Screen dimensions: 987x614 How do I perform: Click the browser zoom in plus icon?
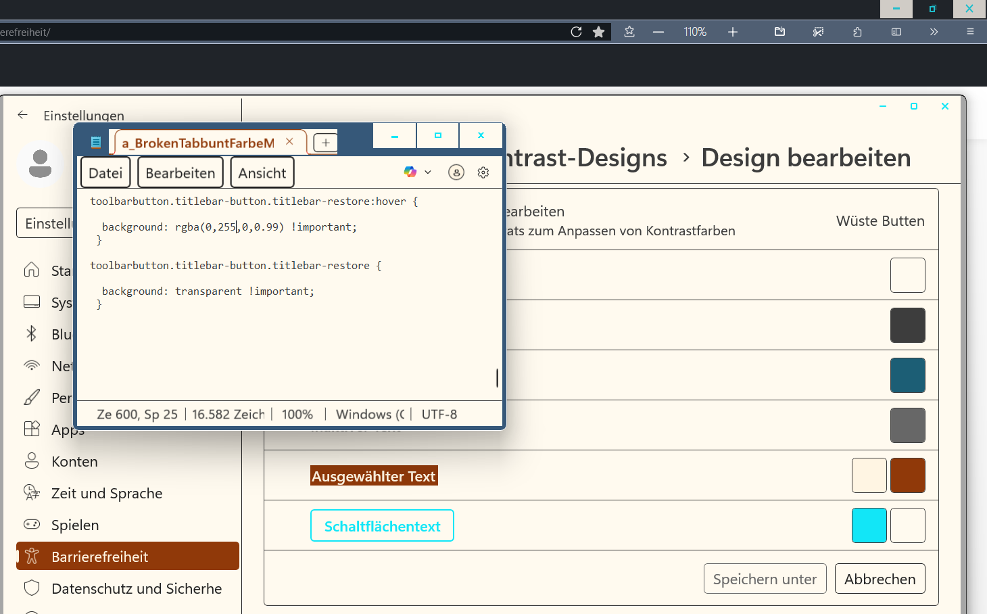pos(732,32)
